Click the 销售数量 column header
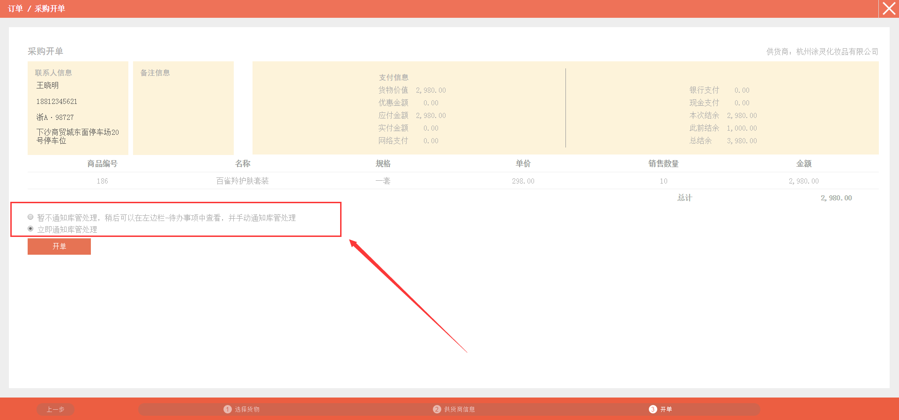This screenshot has height=420, width=899. tap(663, 163)
